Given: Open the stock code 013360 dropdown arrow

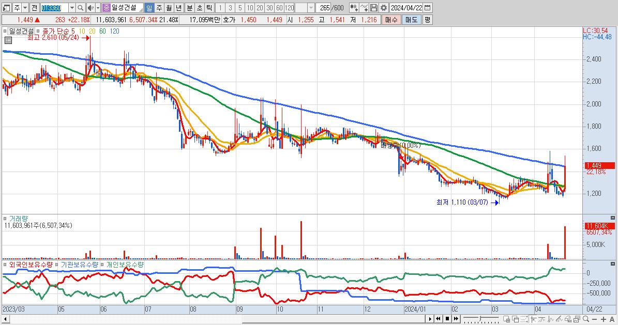Looking at the screenshot, I should pyautogui.click(x=72, y=7).
